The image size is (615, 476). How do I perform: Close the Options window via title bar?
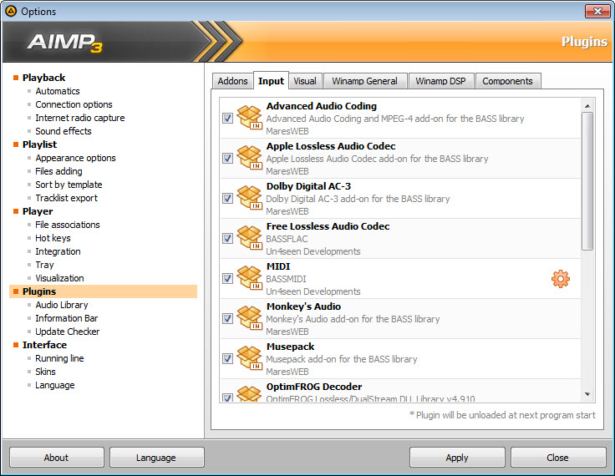[597, 11]
